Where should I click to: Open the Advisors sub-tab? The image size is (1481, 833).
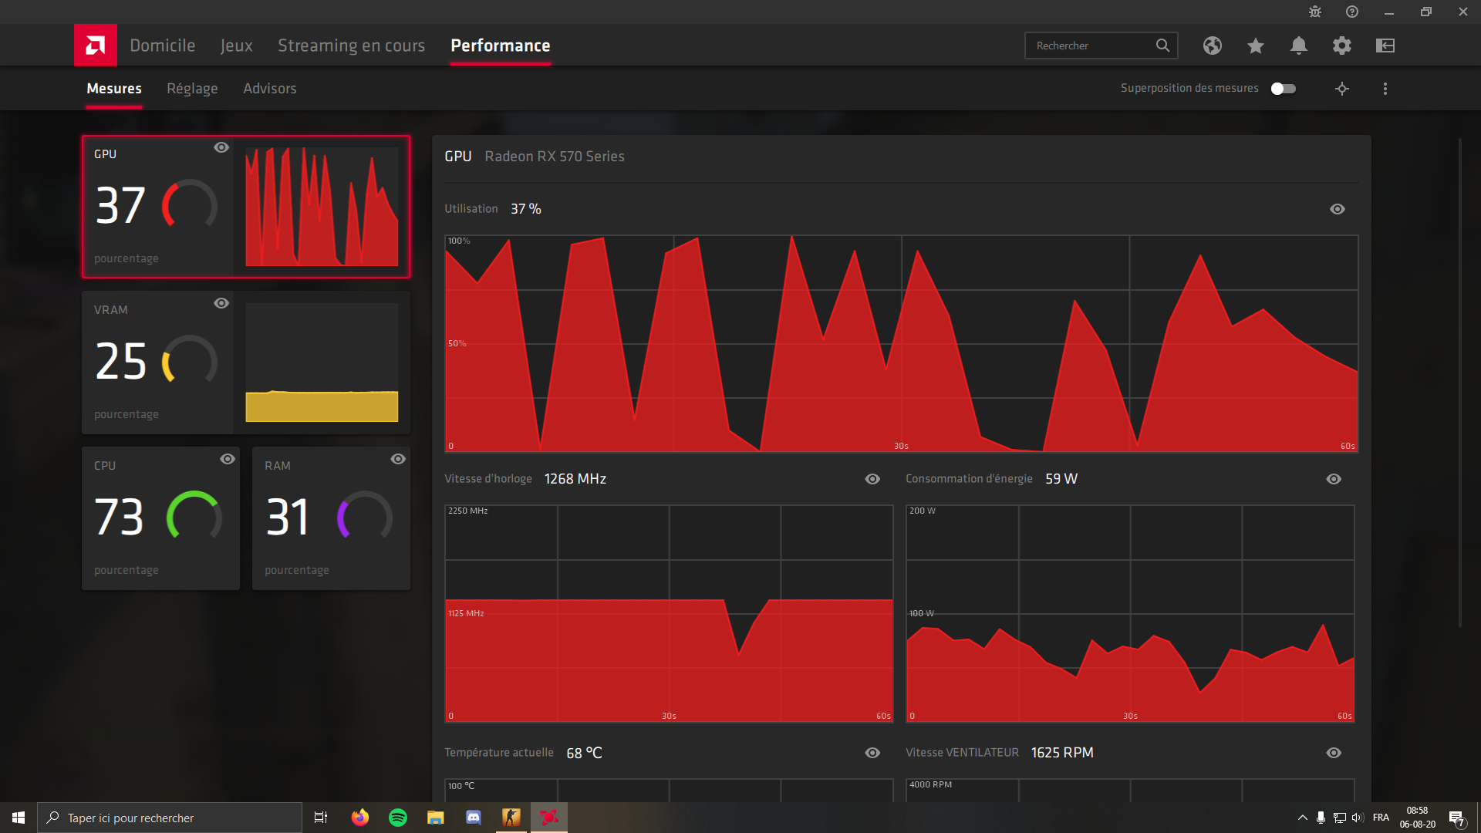click(x=270, y=89)
